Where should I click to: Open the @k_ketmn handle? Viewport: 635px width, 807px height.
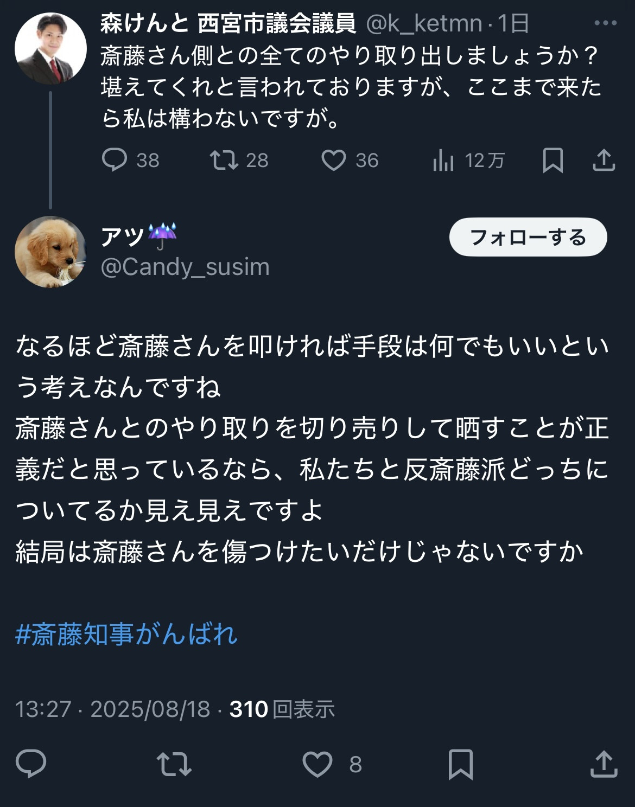[424, 23]
